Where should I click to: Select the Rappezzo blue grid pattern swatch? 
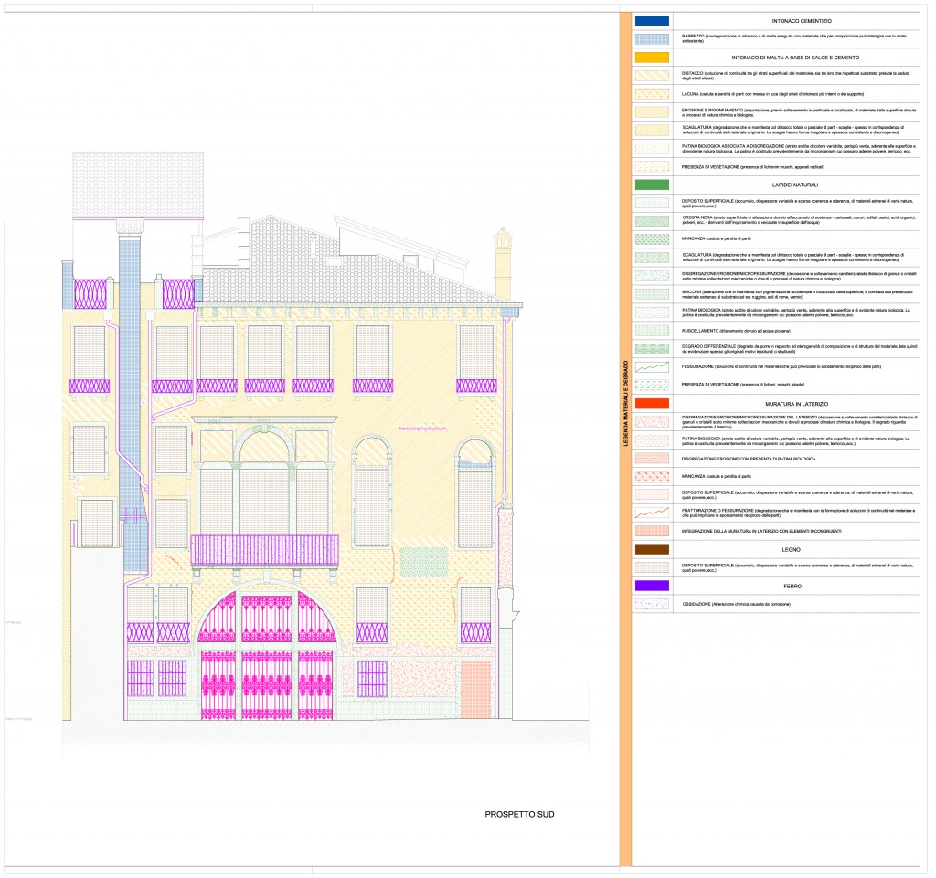coord(652,37)
